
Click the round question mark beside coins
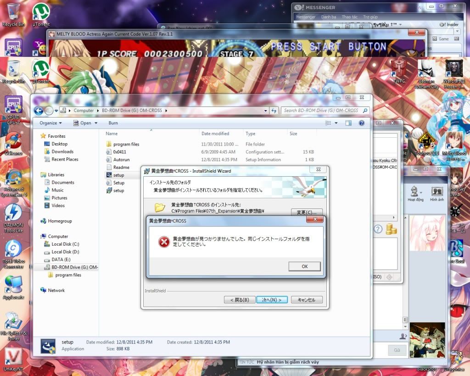(378, 229)
